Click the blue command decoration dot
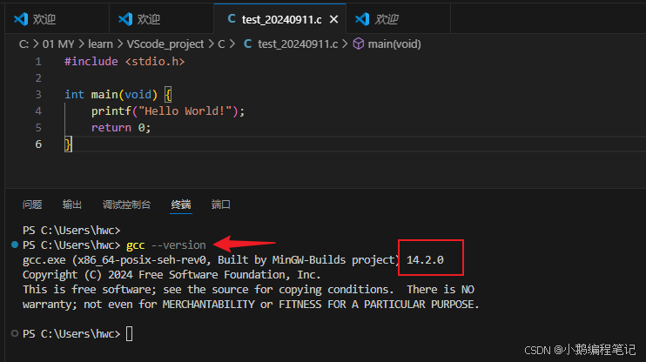The width and height of the screenshot is (646, 362). click(15, 245)
